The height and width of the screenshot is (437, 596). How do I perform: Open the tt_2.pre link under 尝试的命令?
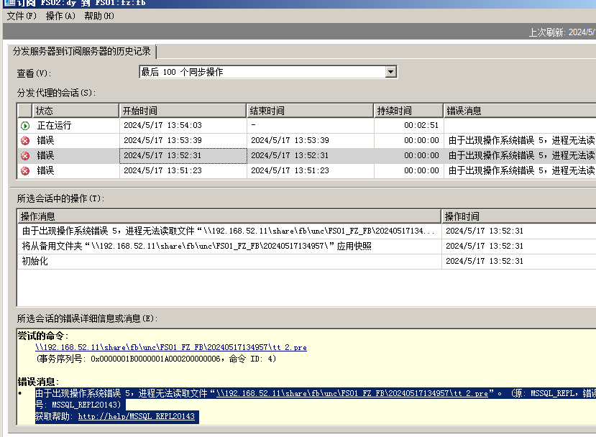pyautogui.click(x=171, y=347)
